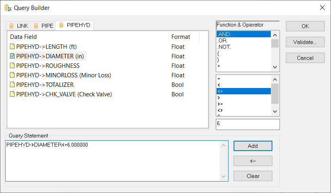Click the TOTALIZER field document icon
Screen dimensions: 331x193
click(x=12, y=85)
